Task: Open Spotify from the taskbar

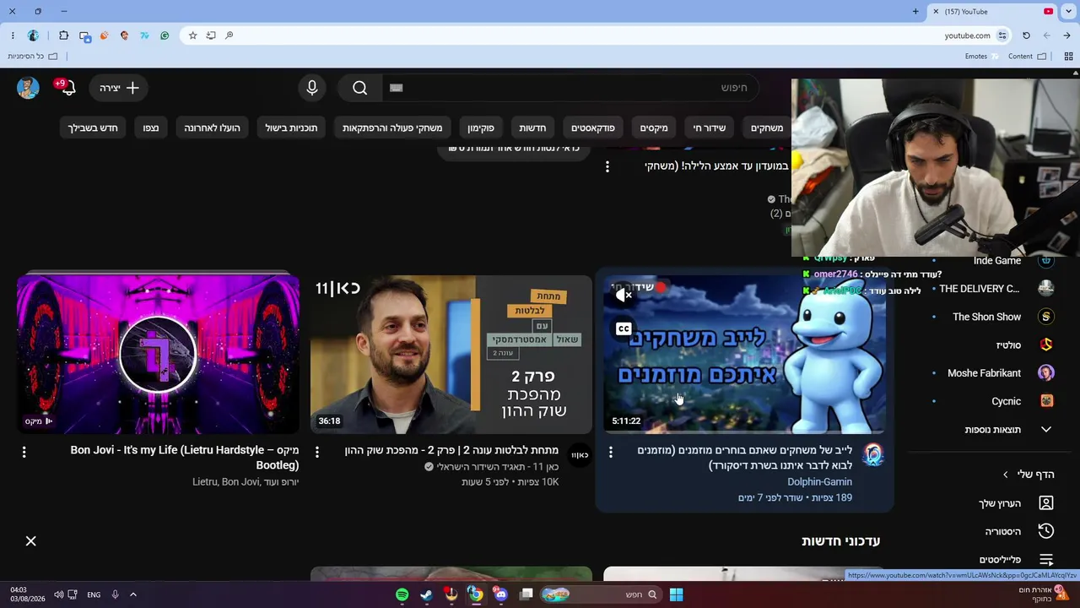Action: [x=402, y=594]
